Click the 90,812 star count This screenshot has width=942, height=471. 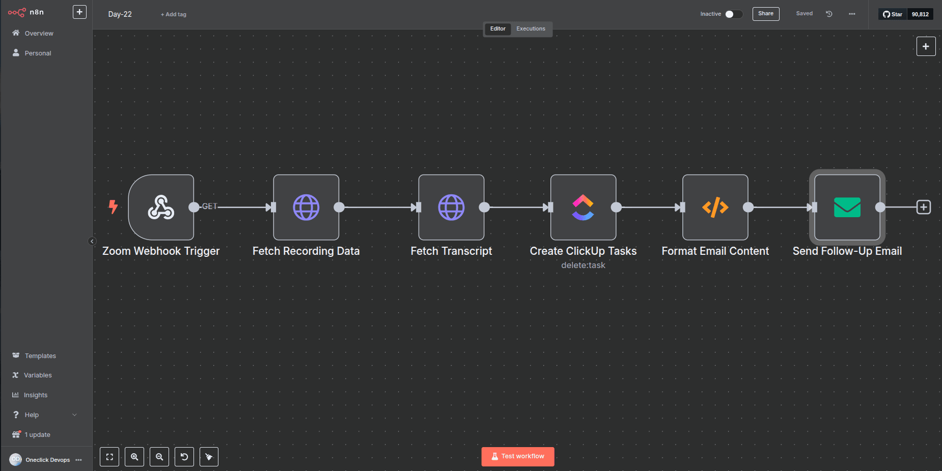coord(920,14)
